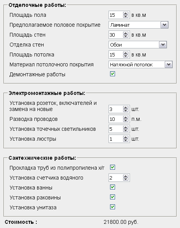Toggle the Установка раковины checkbox

tap(112, 197)
